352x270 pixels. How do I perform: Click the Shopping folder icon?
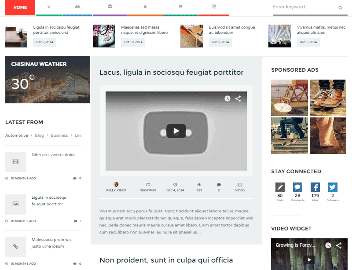pos(148,185)
